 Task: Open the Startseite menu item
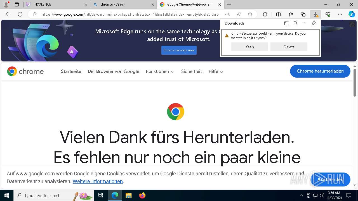point(71,71)
